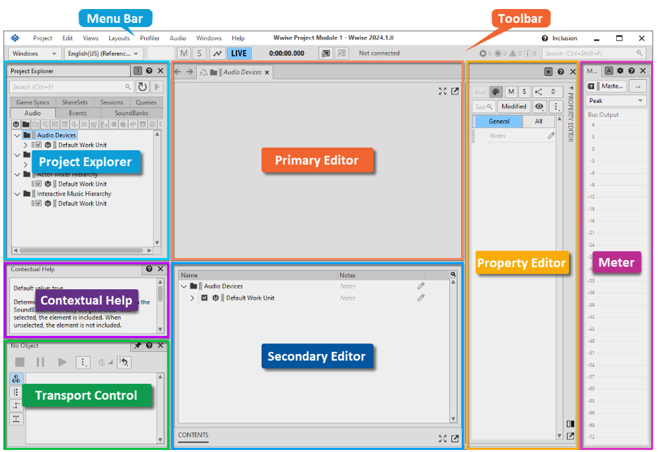Click the Work Unit icon in Project Explorer creation row
Screen dimensions: 658x452
[16, 124]
